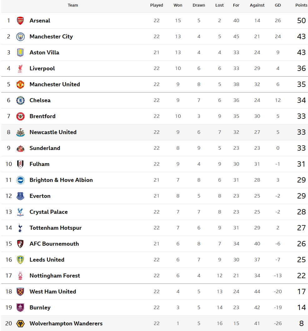Click the Wolverhampton Wanderers wolf badge
Viewport: 308px width, 331px height.
(20, 323)
